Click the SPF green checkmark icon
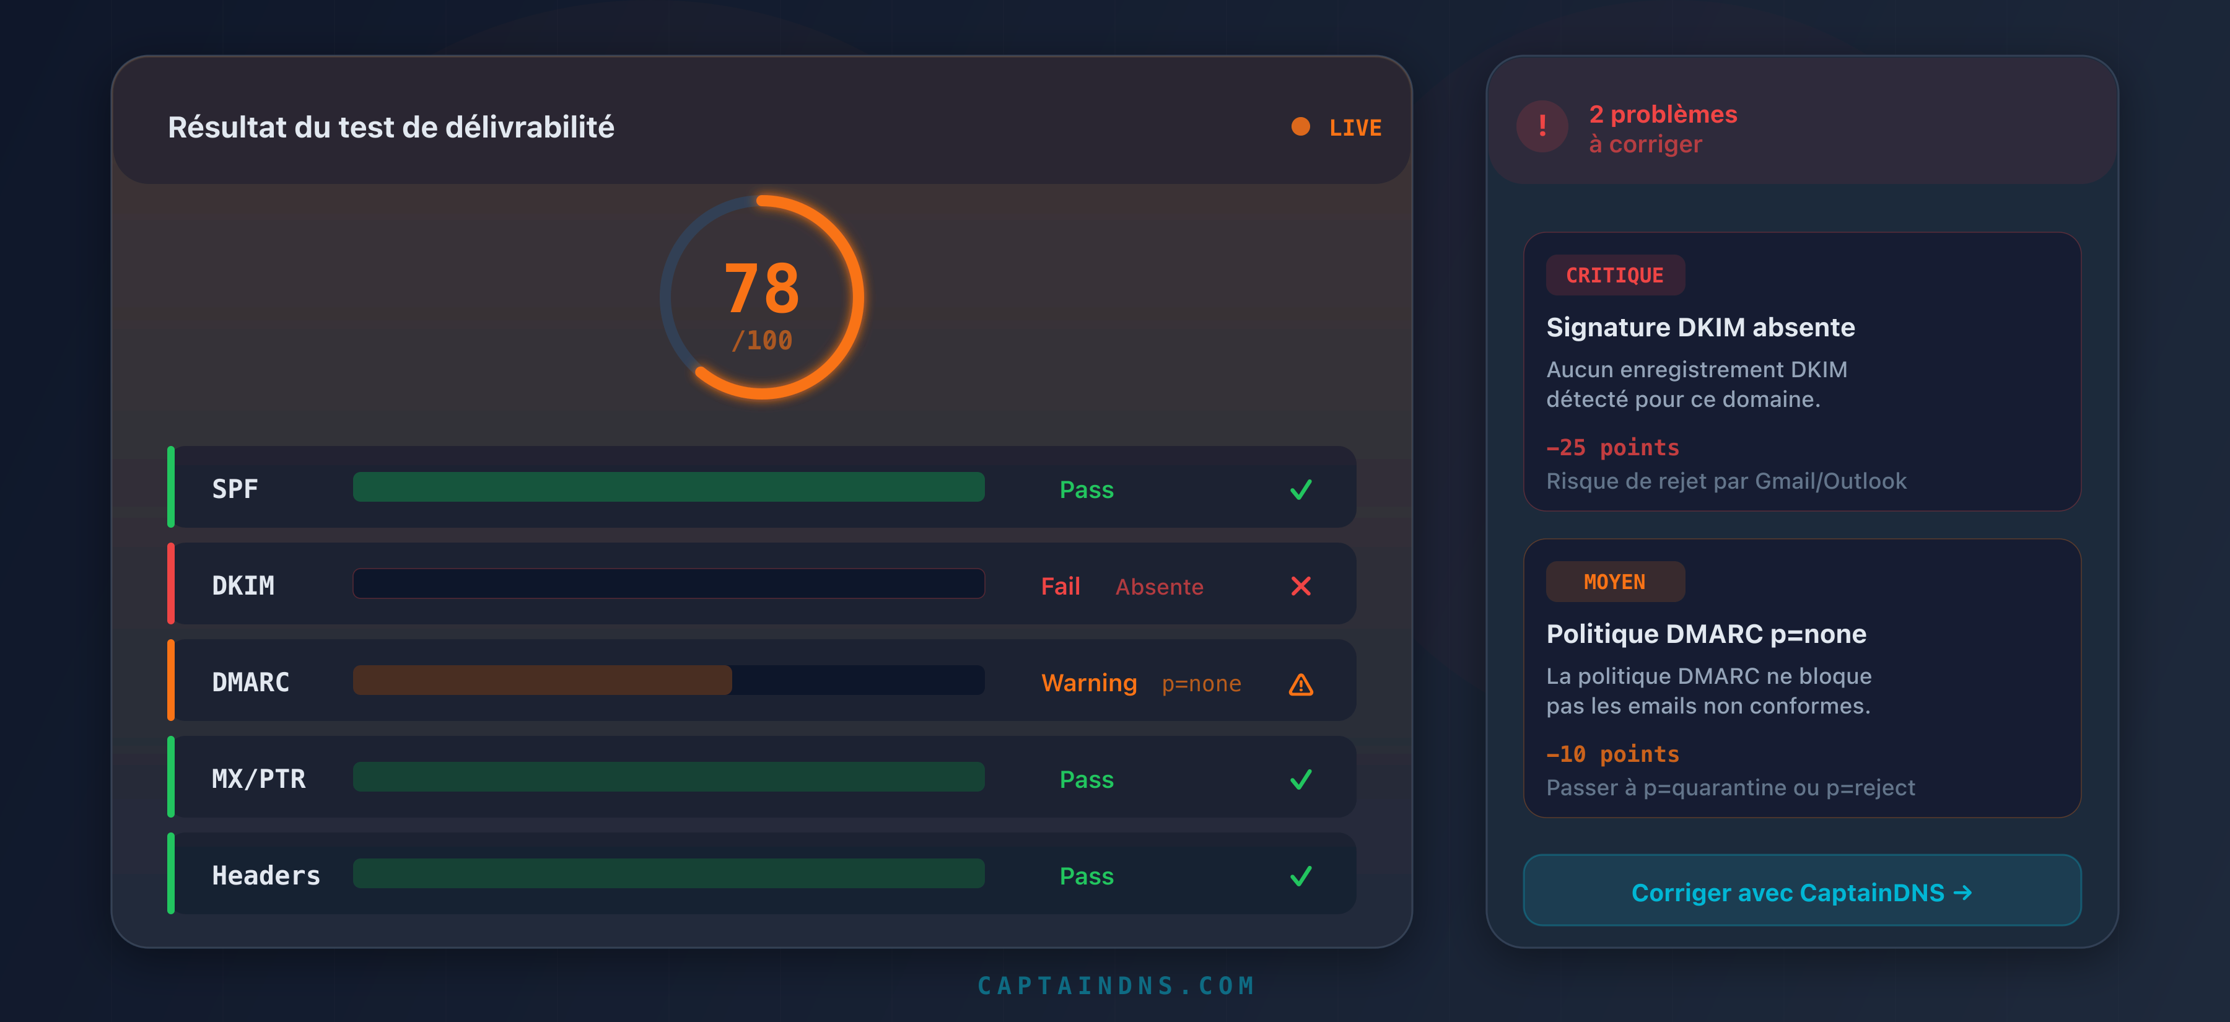2230x1022 pixels. click(x=1300, y=490)
